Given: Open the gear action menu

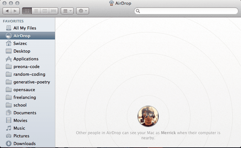Looking at the screenshot, I should [x=83, y=11].
